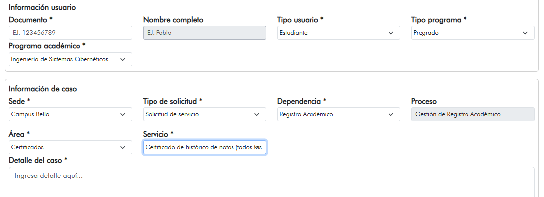Click the chevron arrow beside Registro Académico

click(391, 114)
